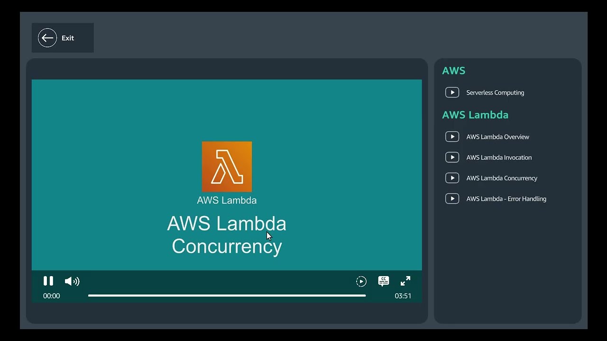
Task: Open playback speed settings icon
Action: pyautogui.click(x=361, y=282)
